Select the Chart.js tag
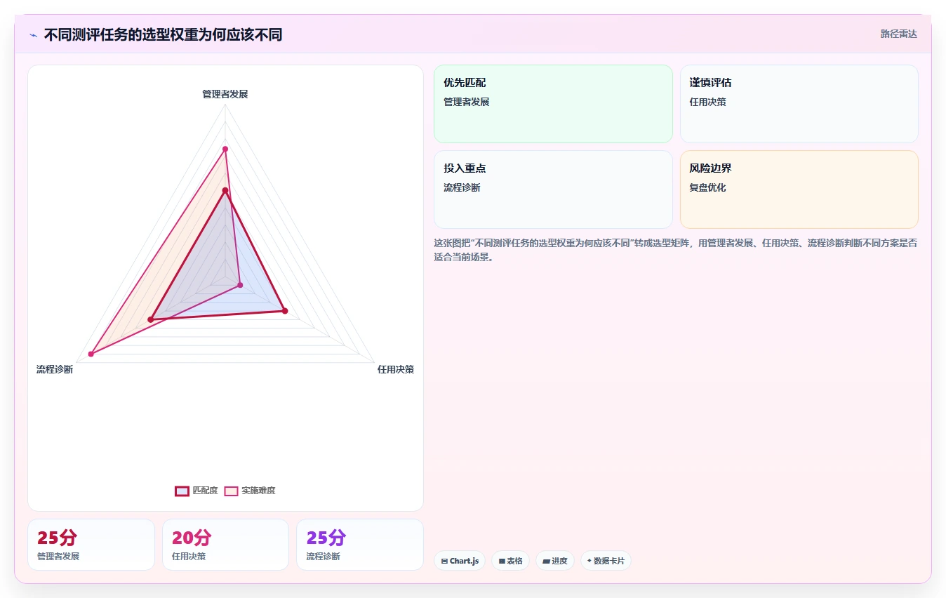The width and height of the screenshot is (946, 598). coord(460,561)
